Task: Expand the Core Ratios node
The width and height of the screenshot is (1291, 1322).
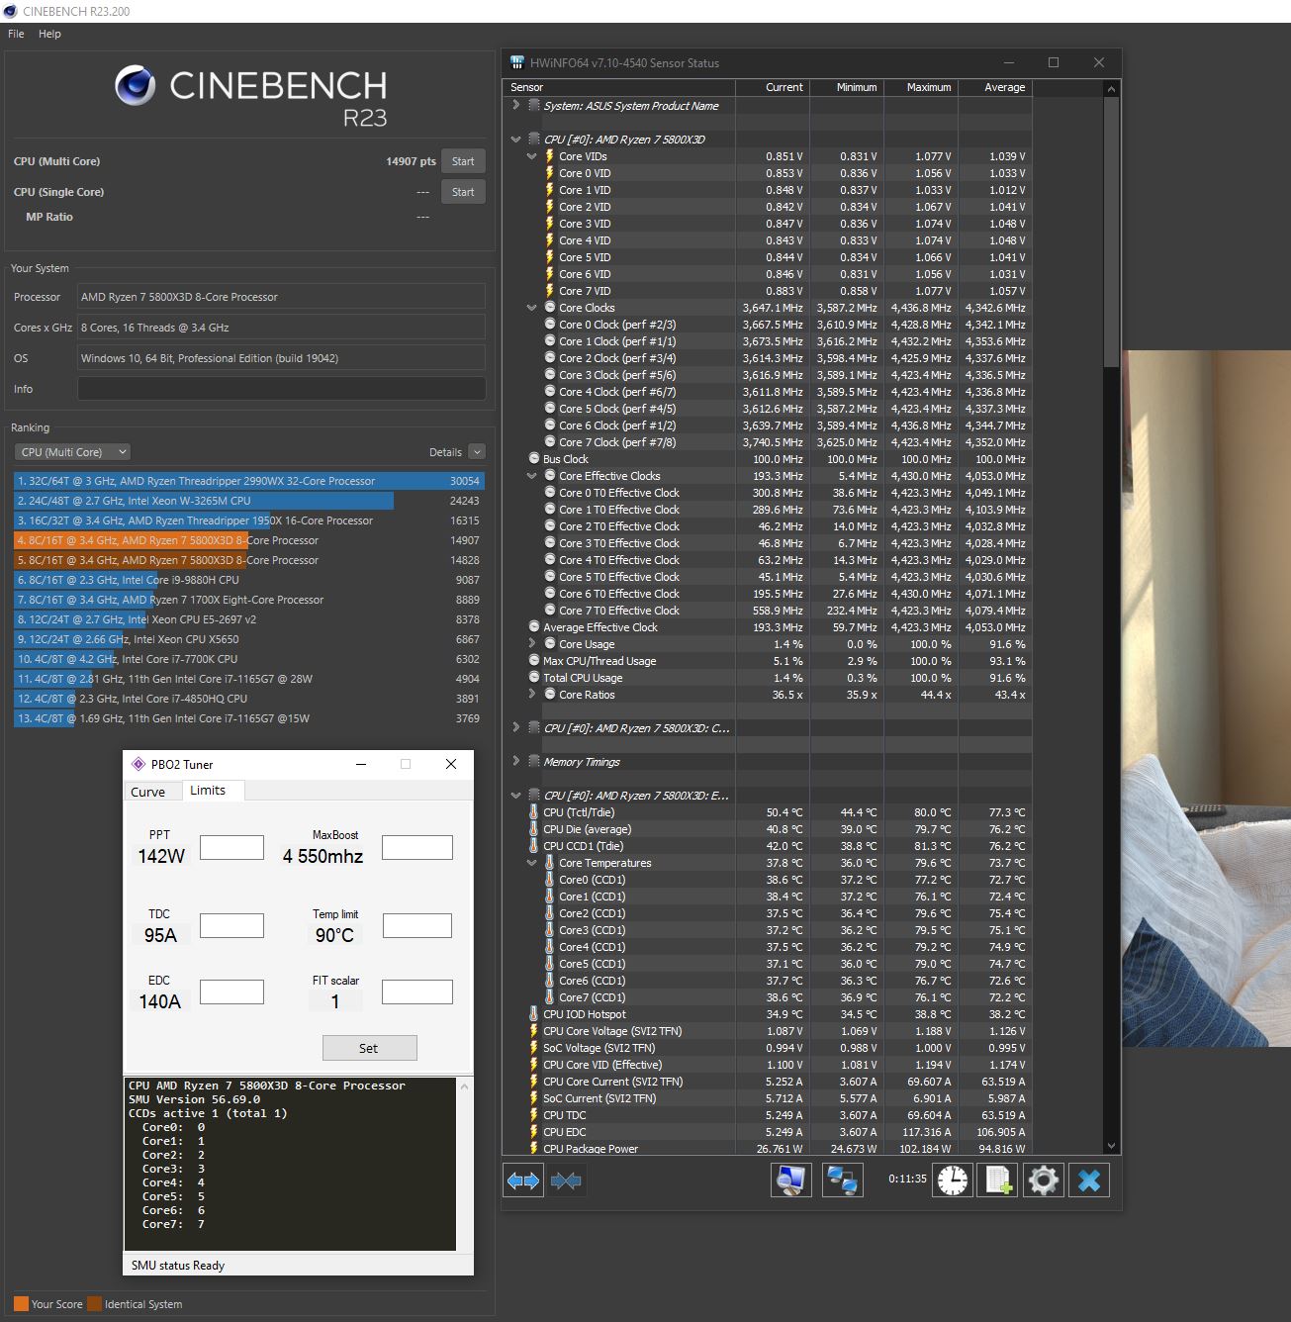Action: (x=531, y=694)
